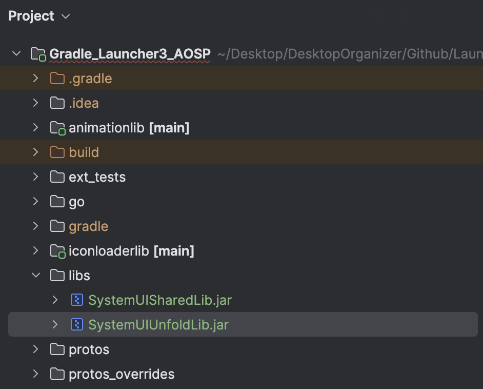Expand the .gradle folder

pyautogui.click(x=36, y=79)
